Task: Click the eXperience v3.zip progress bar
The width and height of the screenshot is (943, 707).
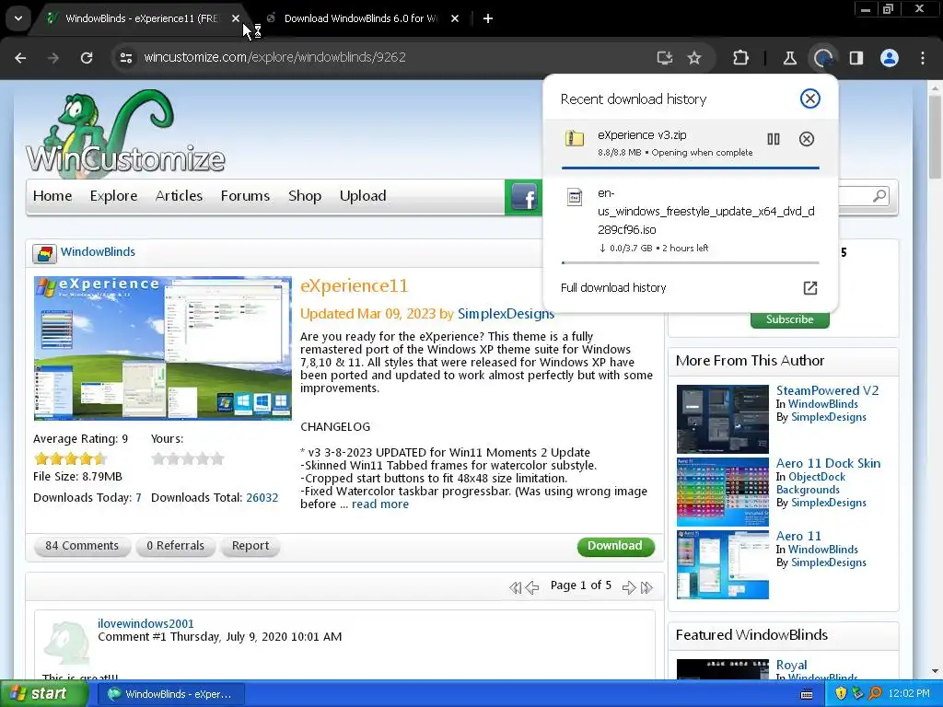Action: coord(690,168)
